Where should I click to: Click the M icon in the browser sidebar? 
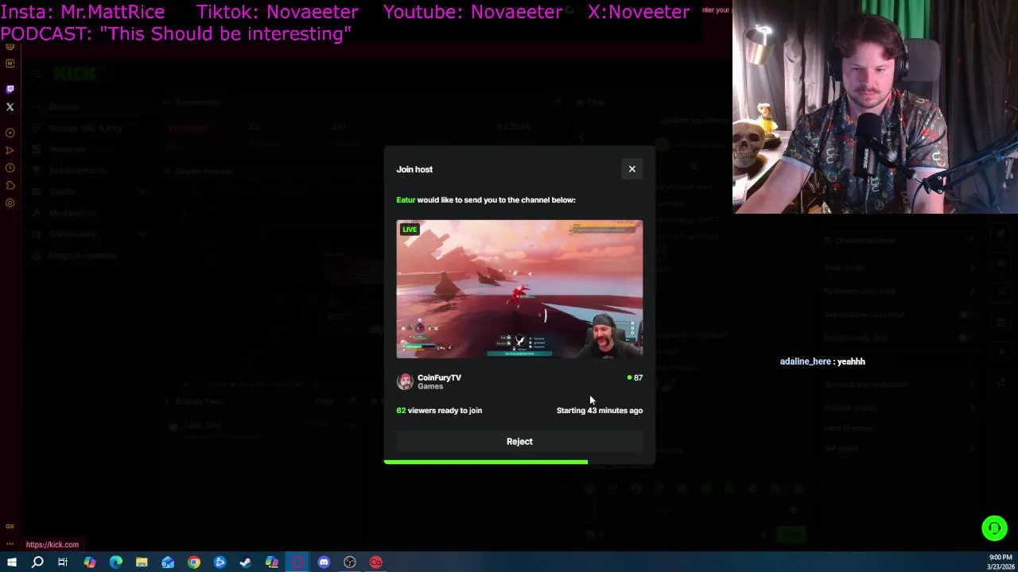[x=10, y=63]
